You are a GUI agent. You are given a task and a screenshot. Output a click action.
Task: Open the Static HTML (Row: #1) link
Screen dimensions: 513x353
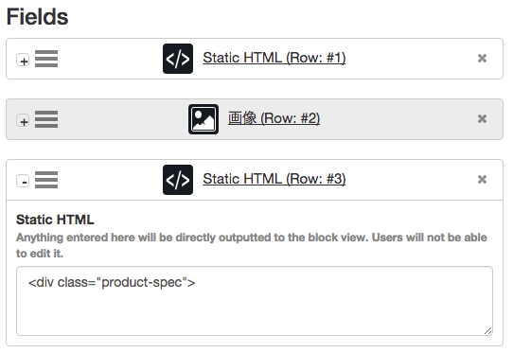(x=274, y=58)
